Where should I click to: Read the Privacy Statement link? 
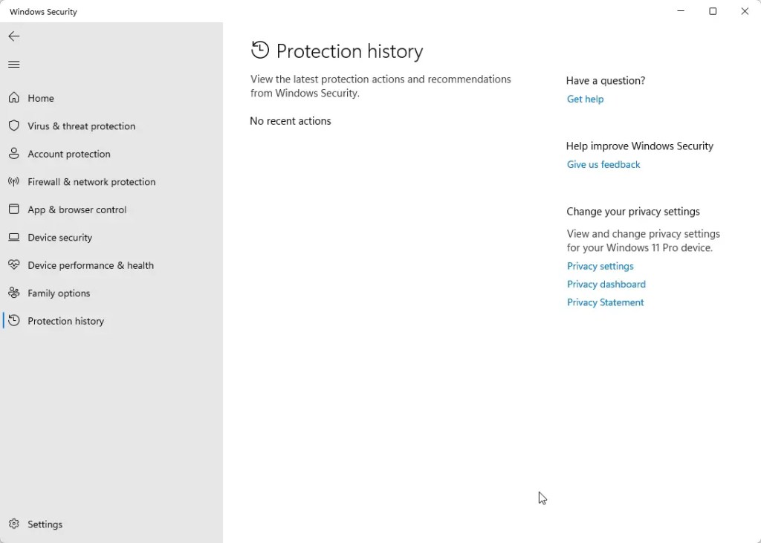tap(605, 302)
